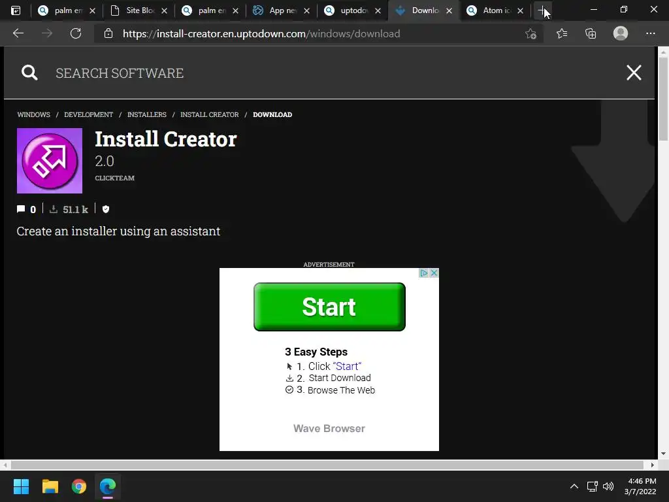Open File Explorer from taskbar
669x502 pixels.
pyautogui.click(x=50, y=486)
